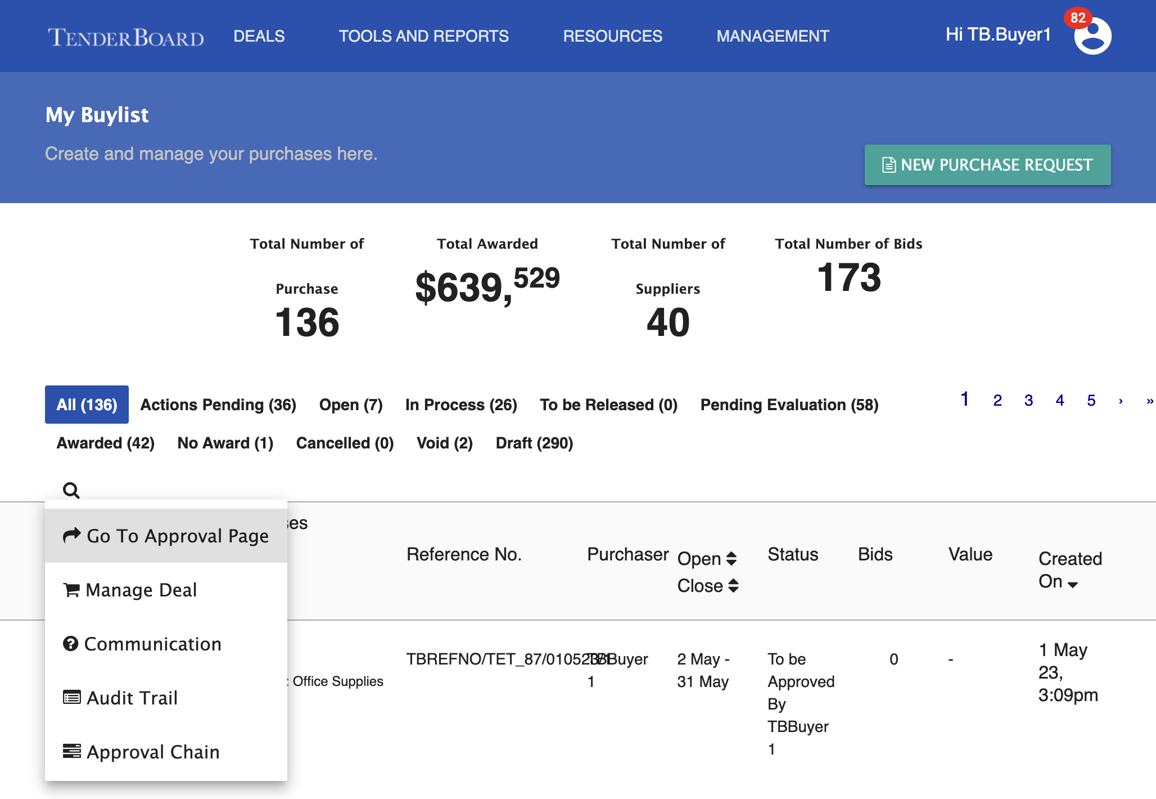Open Approval Chain from the menu
The image size is (1156, 799).
click(x=166, y=752)
